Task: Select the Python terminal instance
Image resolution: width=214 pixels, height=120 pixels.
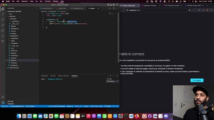Action: [x=113, y=81]
